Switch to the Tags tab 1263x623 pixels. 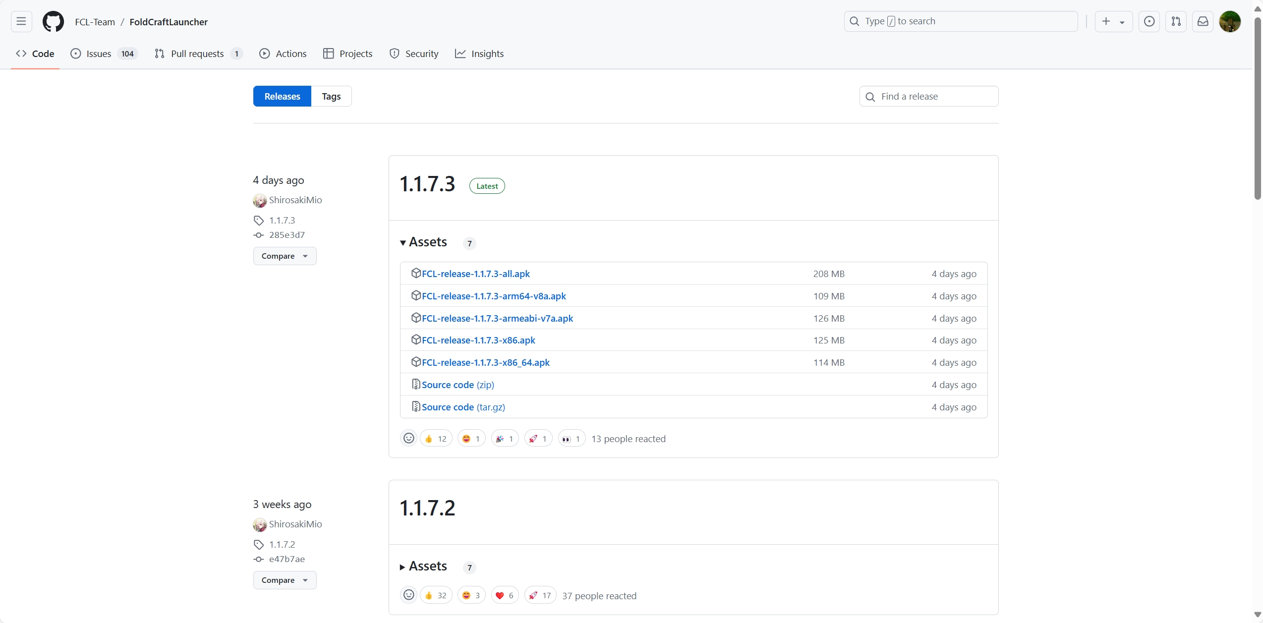click(x=331, y=96)
